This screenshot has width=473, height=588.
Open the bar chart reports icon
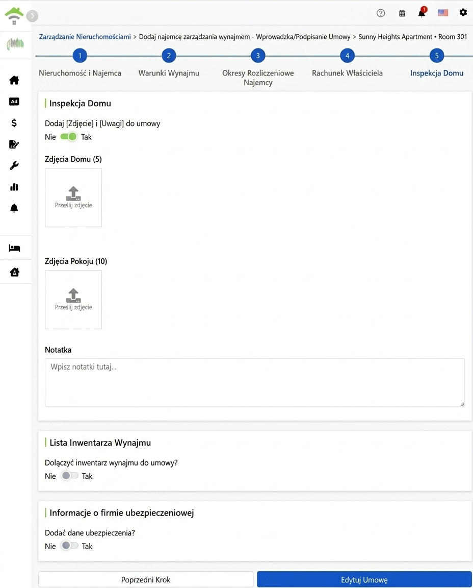click(x=14, y=187)
